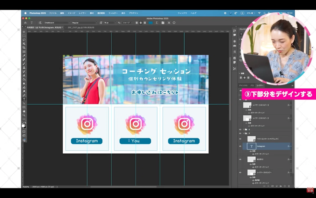This screenshot has width=316, height=198.
Task: Select the Zoom tool
Action: click(24, 115)
